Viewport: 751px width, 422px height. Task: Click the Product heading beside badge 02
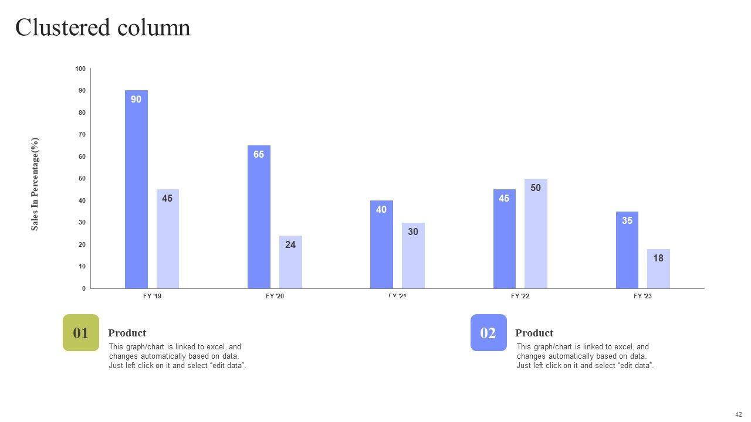point(534,333)
